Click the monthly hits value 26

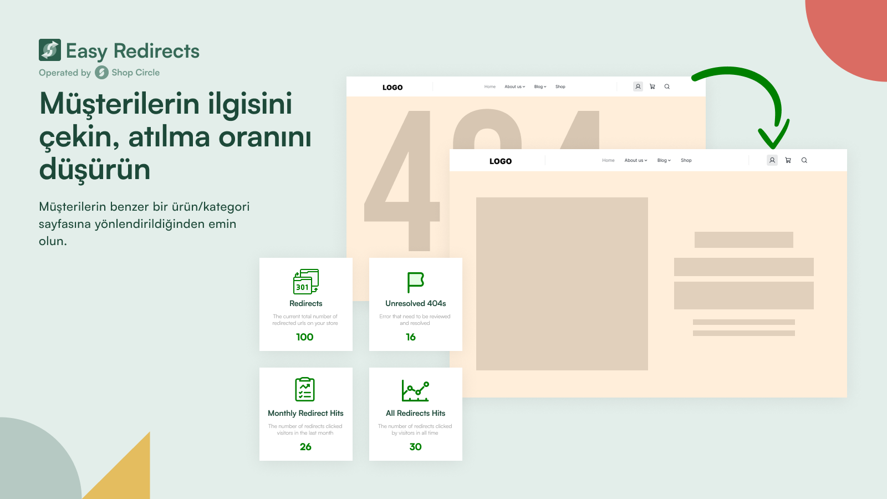point(305,447)
